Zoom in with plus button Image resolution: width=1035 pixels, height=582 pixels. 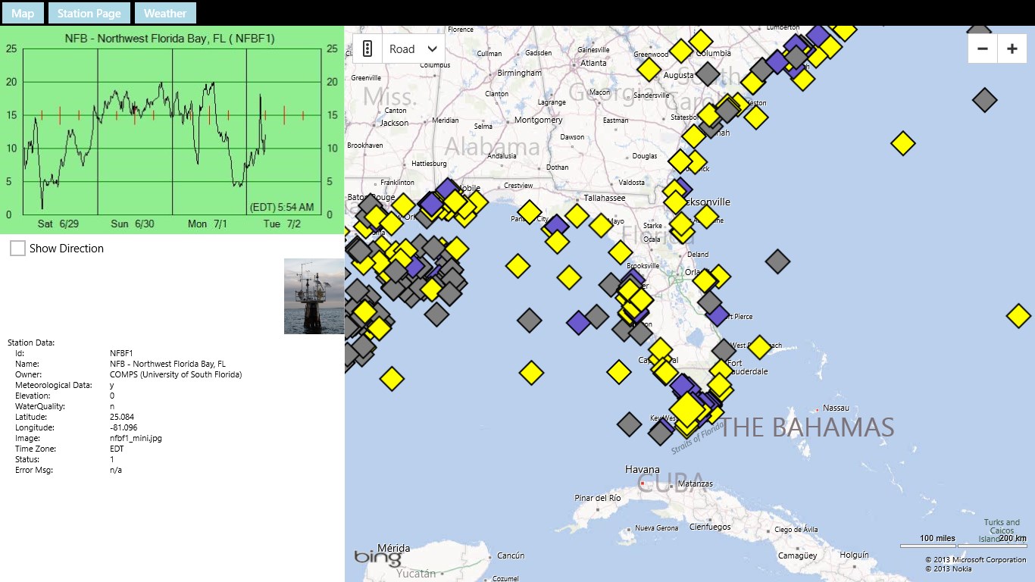coord(1012,48)
